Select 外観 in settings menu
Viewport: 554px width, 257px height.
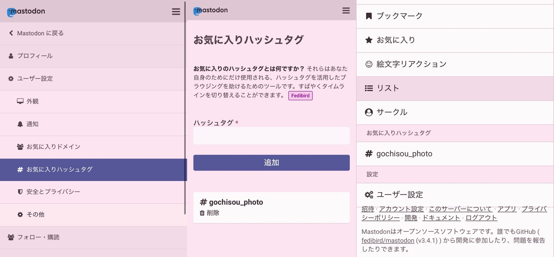click(32, 101)
